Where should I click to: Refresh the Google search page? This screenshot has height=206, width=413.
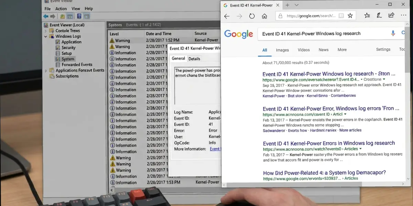pyautogui.click(x=252, y=16)
